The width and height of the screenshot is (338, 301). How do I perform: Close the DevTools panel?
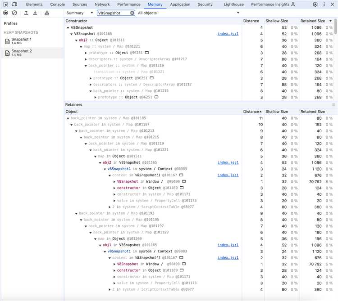click(x=333, y=4)
